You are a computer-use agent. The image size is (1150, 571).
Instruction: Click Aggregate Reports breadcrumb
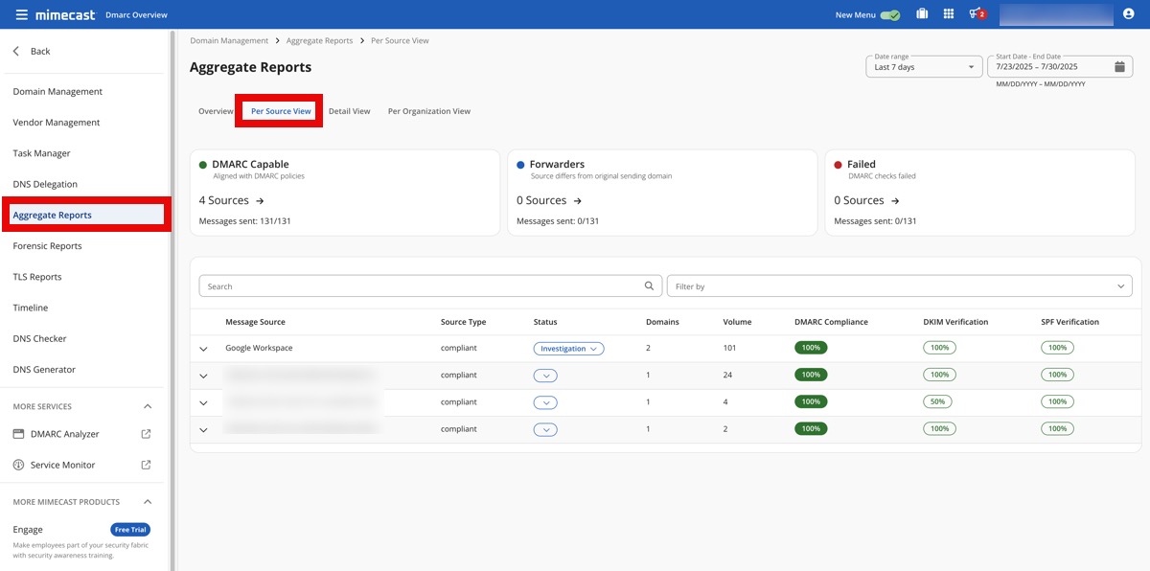319,41
